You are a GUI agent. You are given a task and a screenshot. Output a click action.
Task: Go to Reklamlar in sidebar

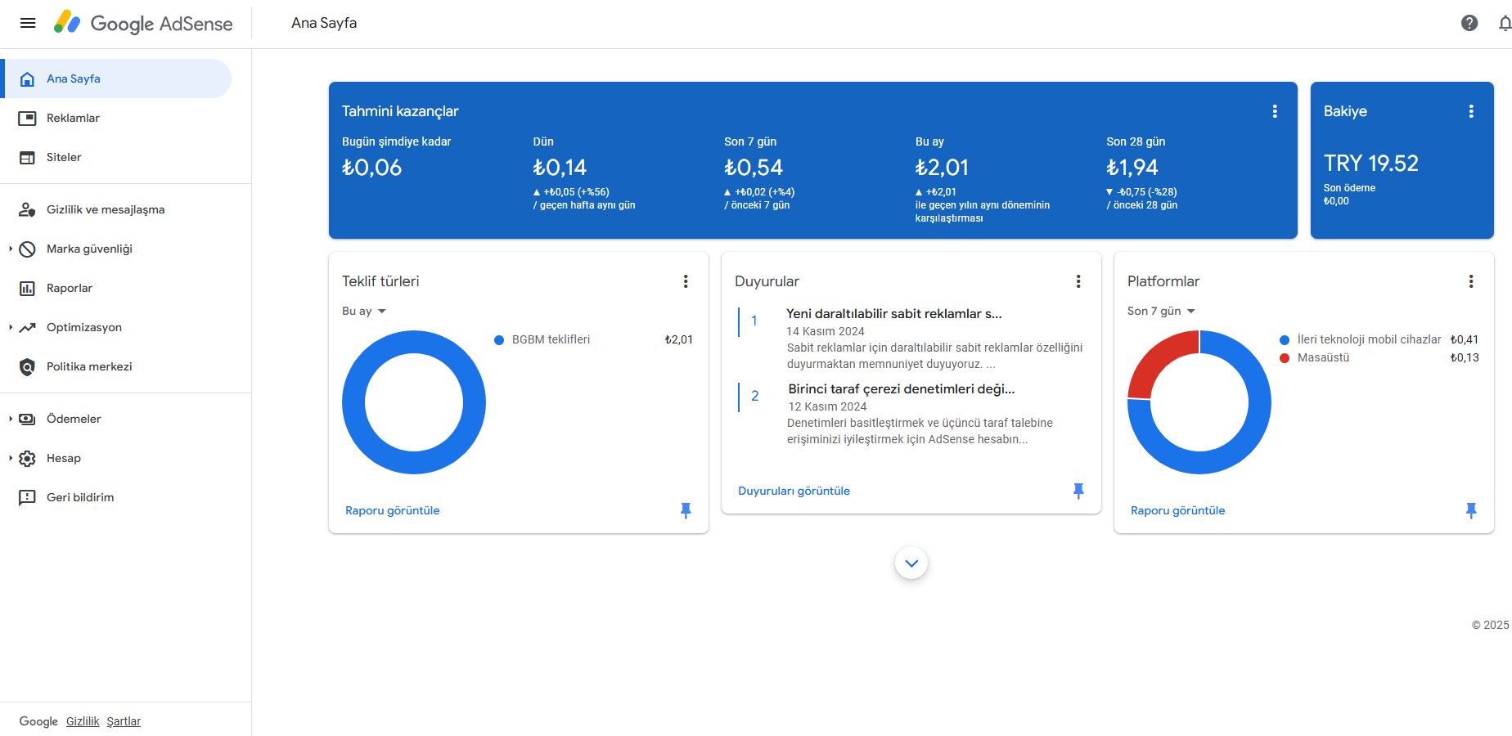118,118
